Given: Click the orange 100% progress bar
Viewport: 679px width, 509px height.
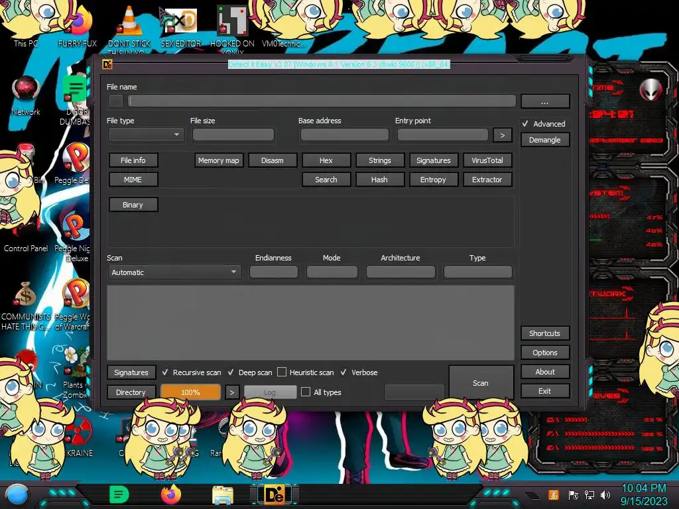Looking at the screenshot, I should 190,392.
